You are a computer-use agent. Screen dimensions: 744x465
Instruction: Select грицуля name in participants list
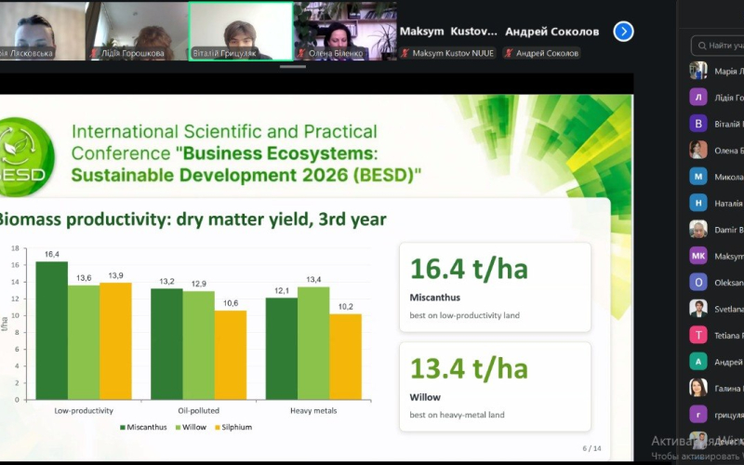click(729, 415)
